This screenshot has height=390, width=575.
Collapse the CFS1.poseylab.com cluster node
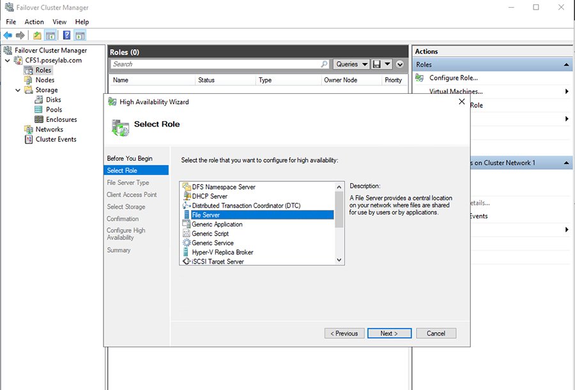(x=8, y=60)
